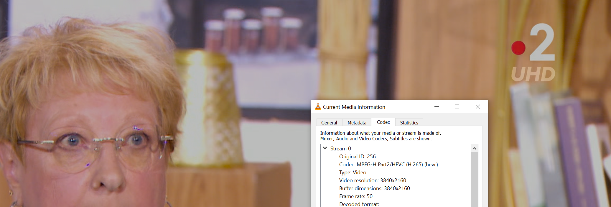The height and width of the screenshot is (207, 611).
Task: Select the Codec tab
Action: coord(383,122)
